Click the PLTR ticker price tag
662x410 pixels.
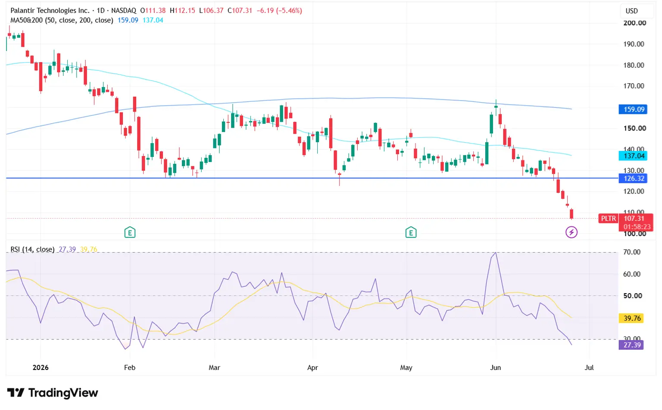[609, 219]
